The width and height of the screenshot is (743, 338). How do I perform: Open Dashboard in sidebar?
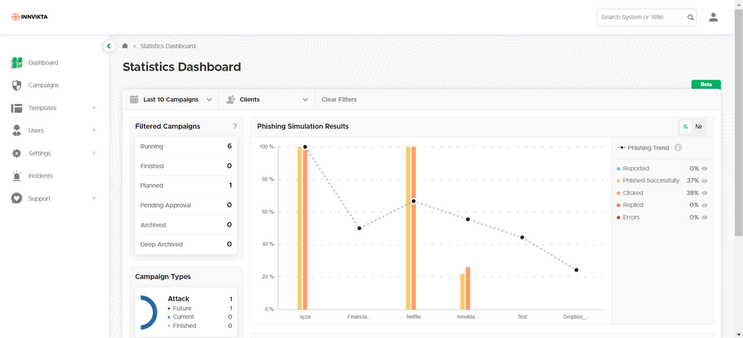tap(43, 62)
